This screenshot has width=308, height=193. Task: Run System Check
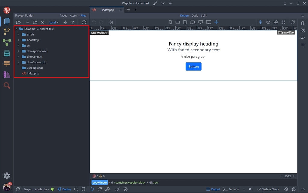pos(268,189)
